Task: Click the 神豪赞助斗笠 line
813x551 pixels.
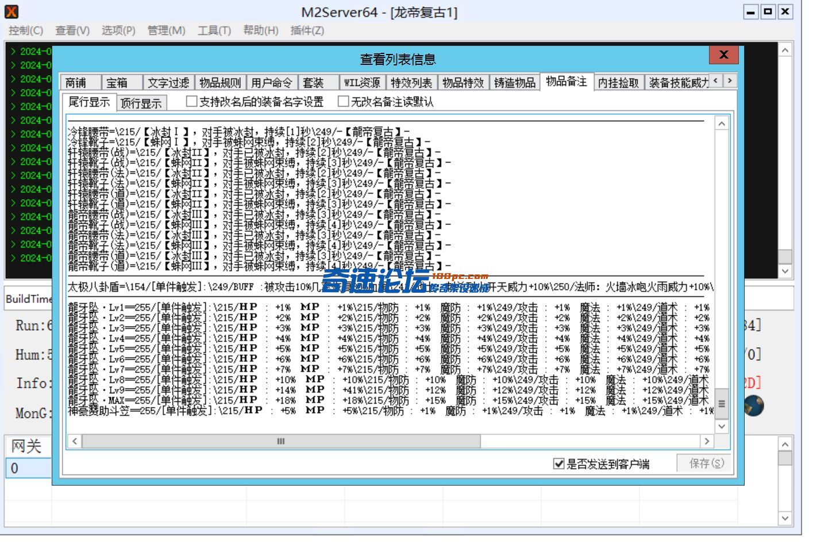Action: tap(391, 411)
